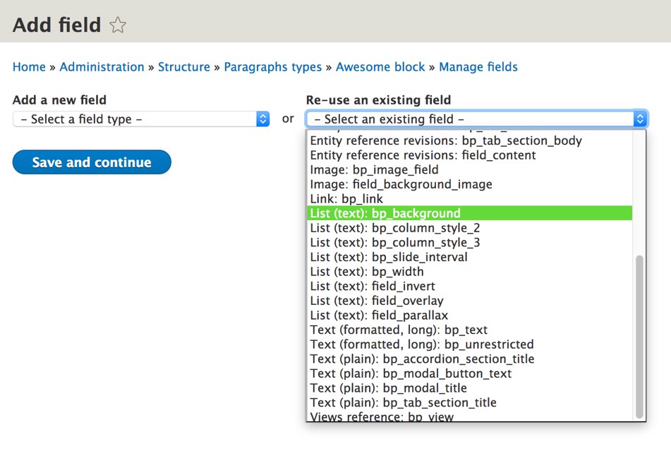Open the Select a field type dropdown
Image resolution: width=671 pixels, height=456 pixels.
[141, 119]
